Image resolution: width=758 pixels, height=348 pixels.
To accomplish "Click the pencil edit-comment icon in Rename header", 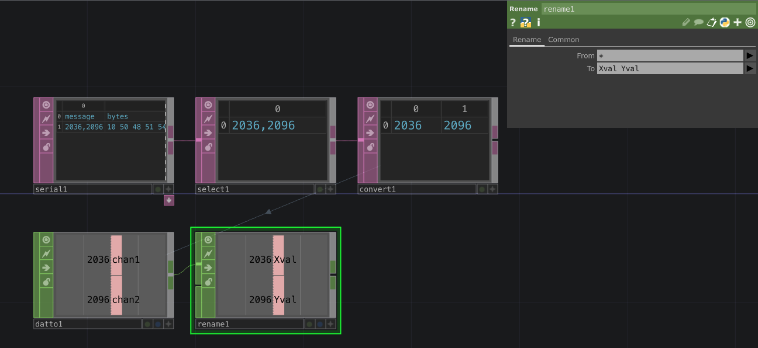I will coord(686,22).
